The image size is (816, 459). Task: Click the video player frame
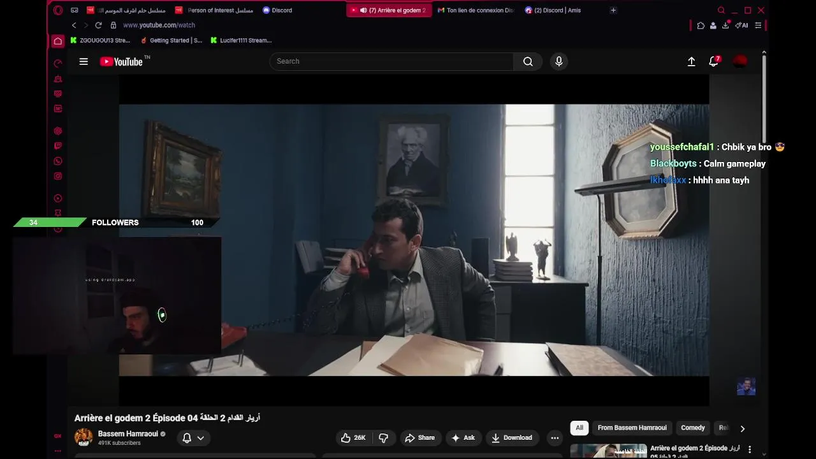414,240
